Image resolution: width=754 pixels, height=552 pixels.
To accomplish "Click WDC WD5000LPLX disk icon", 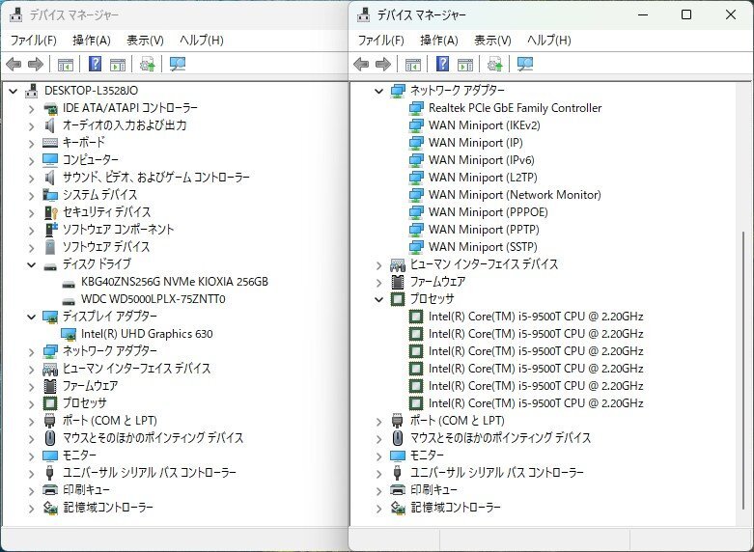I will [x=69, y=301].
